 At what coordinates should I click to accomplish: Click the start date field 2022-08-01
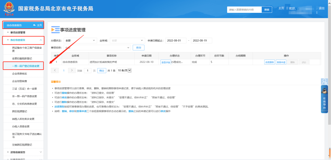click(175, 40)
